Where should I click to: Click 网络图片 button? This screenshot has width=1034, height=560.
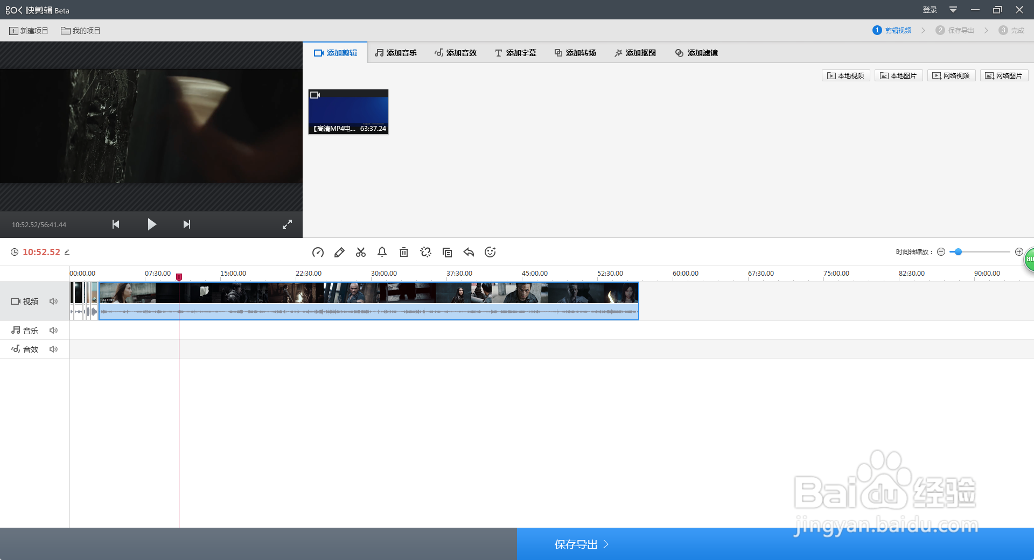(1004, 76)
